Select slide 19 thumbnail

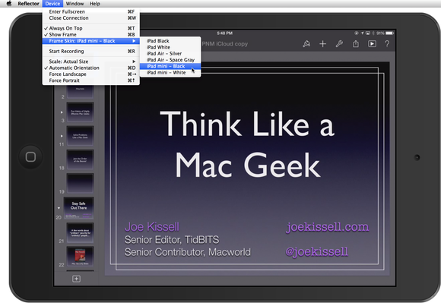click(80, 183)
